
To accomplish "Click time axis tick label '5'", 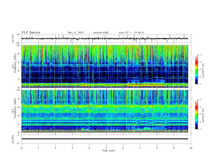I will [106, 148].
